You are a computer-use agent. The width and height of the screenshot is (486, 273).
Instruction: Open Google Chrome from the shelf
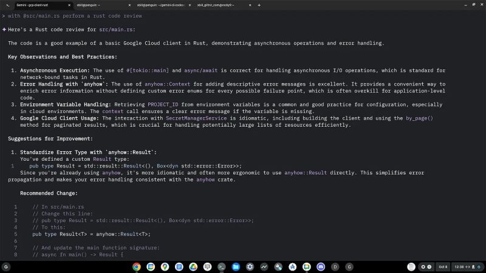pyautogui.click(x=137, y=266)
